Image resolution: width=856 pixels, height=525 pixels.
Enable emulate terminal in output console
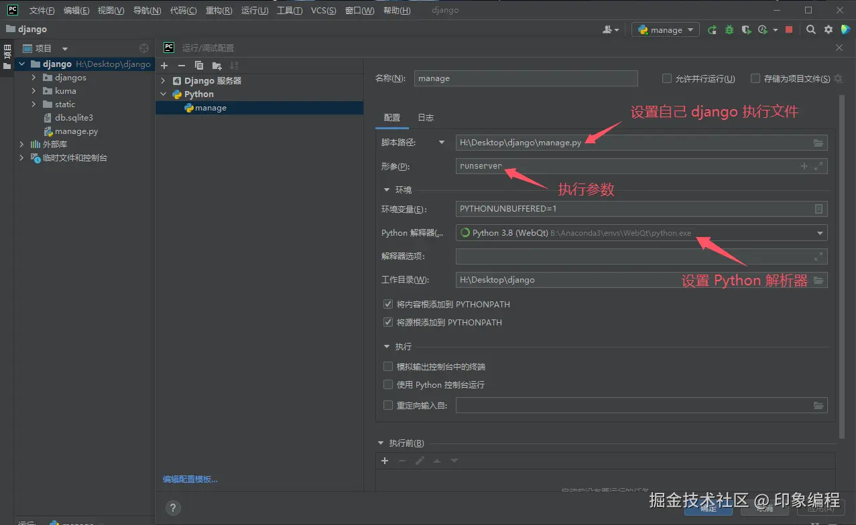click(387, 366)
